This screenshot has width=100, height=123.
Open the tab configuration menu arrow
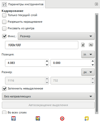(x=96, y=4)
